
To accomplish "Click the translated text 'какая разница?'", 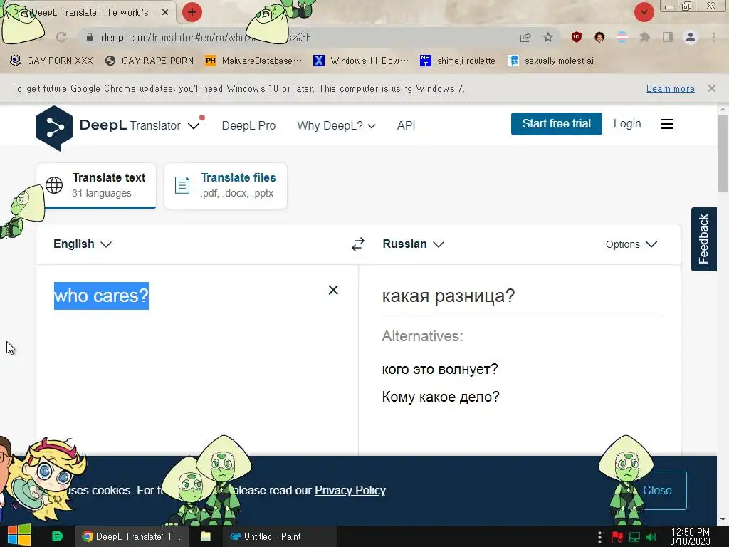I will click(x=449, y=296).
